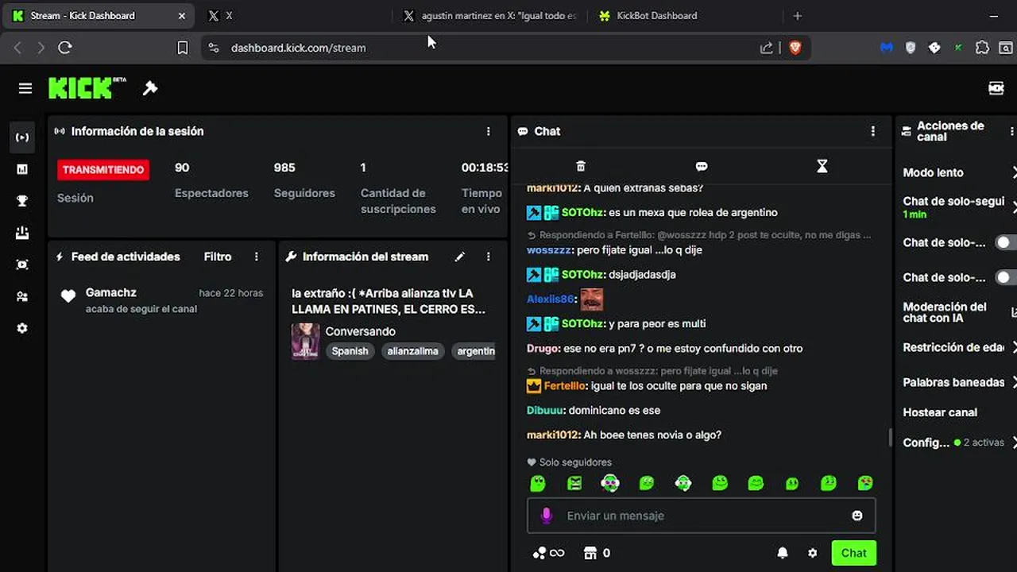Open the trophy achievements icon in the sidebar
Screen dimensions: 1017x572
click(x=22, y=201)
